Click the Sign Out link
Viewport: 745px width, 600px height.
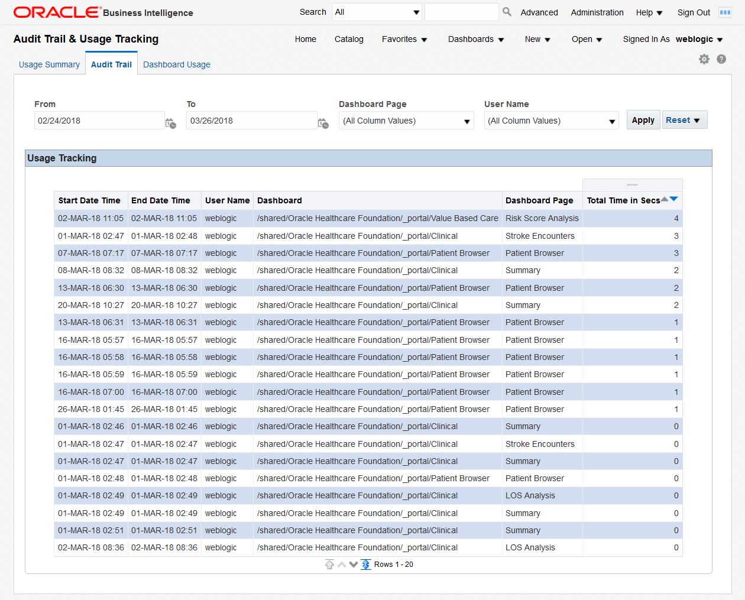(x=693, y=12)
